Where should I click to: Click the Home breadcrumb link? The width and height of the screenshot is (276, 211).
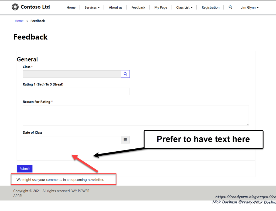click(19, 21)
